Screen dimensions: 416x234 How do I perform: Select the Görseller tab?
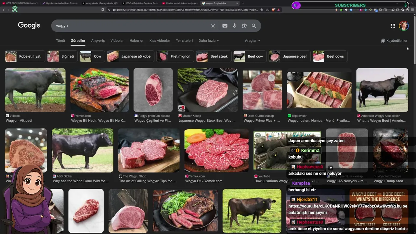click(78, 41)
